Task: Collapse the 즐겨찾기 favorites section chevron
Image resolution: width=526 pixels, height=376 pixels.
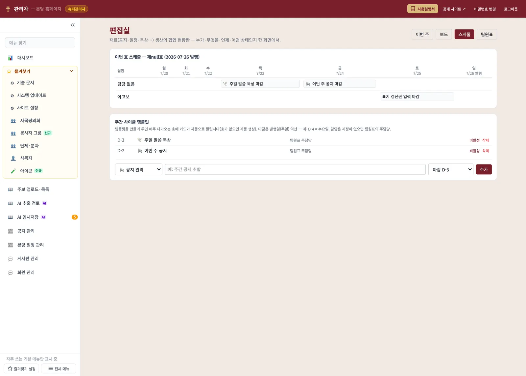Action: (x=71, y=71)
